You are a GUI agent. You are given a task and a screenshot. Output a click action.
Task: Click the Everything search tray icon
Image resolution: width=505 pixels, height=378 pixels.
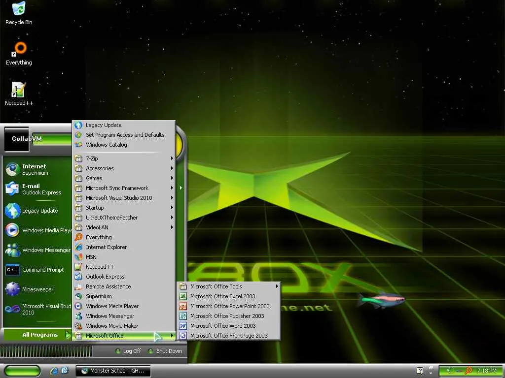point(469,371)
